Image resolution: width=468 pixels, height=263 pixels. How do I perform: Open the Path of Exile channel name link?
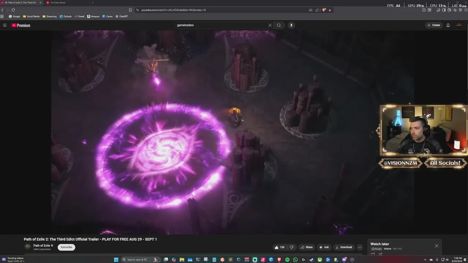click(42, 245)
